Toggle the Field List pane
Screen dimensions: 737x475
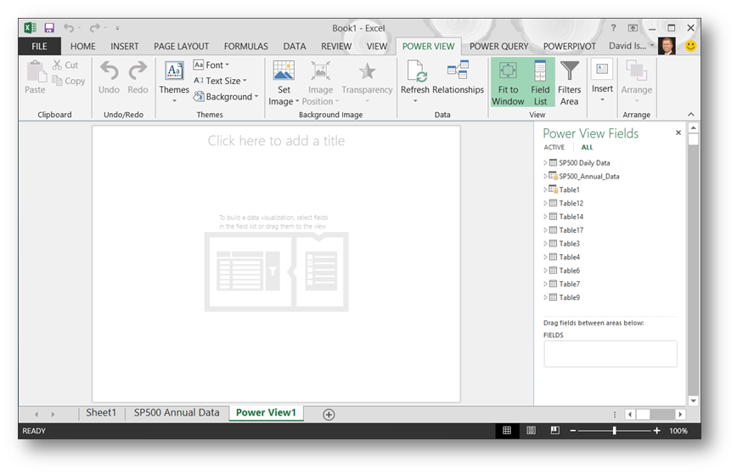540,82
